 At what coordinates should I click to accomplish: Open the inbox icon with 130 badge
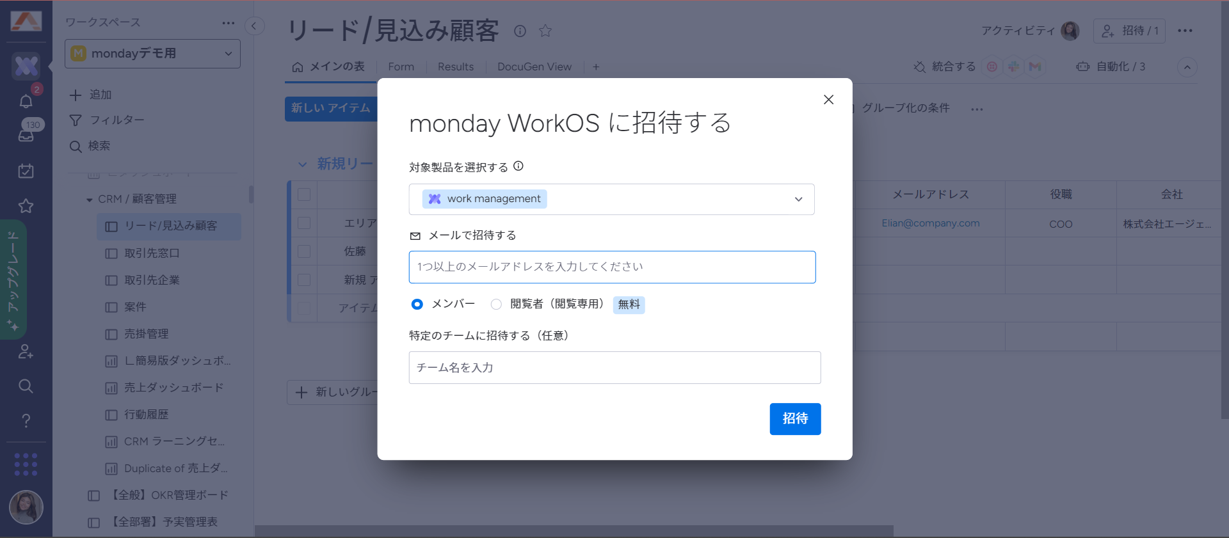tap(26, 135)
